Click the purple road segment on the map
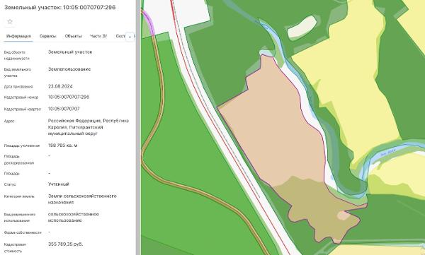 [149, 22]
